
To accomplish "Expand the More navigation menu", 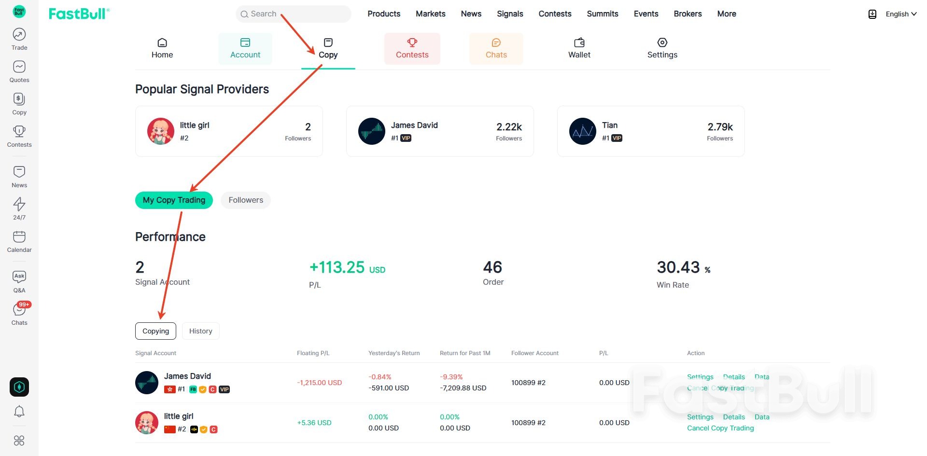I will 726,14.
